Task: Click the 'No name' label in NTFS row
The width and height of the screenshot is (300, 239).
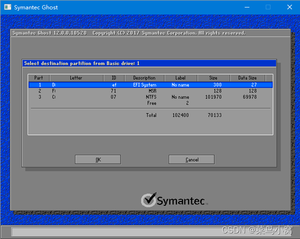Action: click(180, 97)
